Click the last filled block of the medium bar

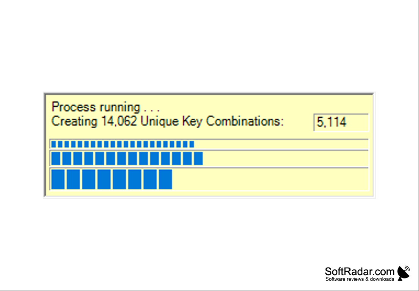[198, 159]
